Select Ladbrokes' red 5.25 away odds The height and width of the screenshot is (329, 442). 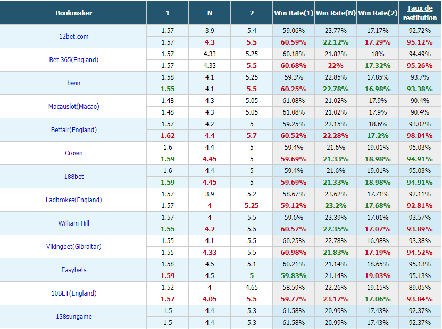[252, 205]
